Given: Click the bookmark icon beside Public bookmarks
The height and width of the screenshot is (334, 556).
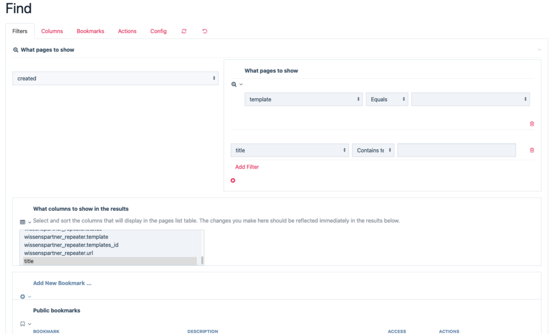Looking at the screenshot, I should (x=23, y=324).
